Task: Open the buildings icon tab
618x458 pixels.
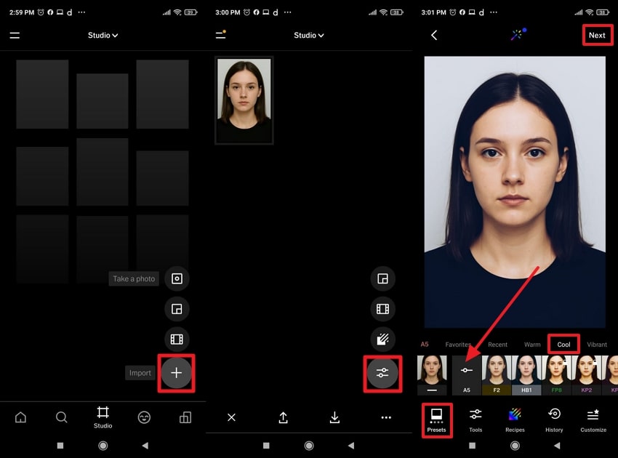Action: [x=185, y=417]
